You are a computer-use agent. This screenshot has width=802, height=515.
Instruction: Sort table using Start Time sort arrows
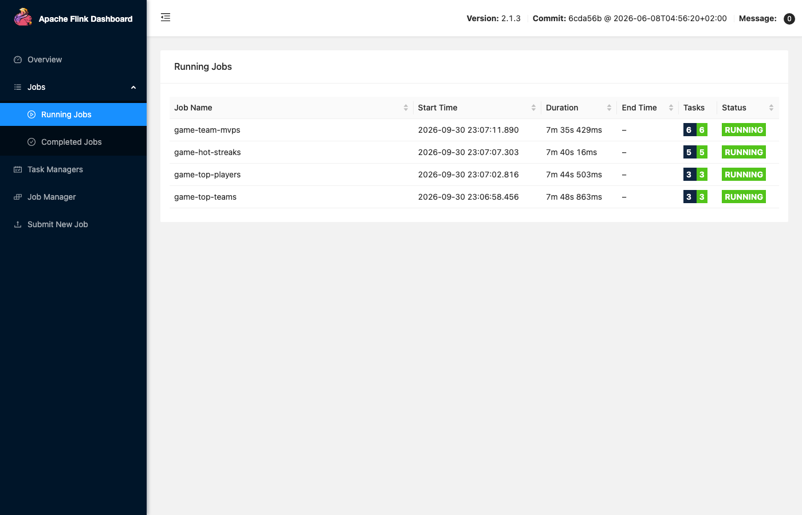click(533, 108)
